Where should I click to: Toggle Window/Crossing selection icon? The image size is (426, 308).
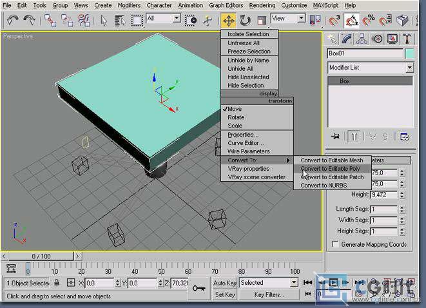191,21
